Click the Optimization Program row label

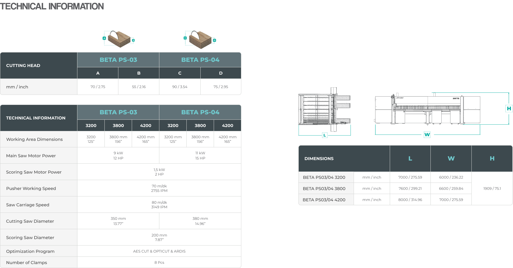click(x=30, y=251)
